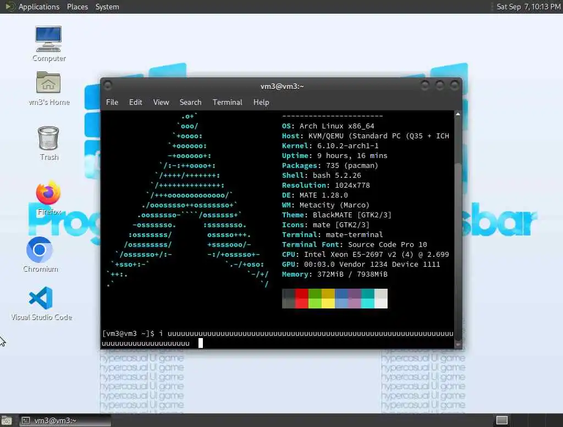Open the terminal Search menu
Screen dimensions: 563x427
(x=190, y=102)
